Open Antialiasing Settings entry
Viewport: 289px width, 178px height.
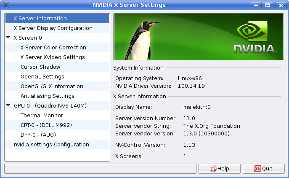(47, 96)
